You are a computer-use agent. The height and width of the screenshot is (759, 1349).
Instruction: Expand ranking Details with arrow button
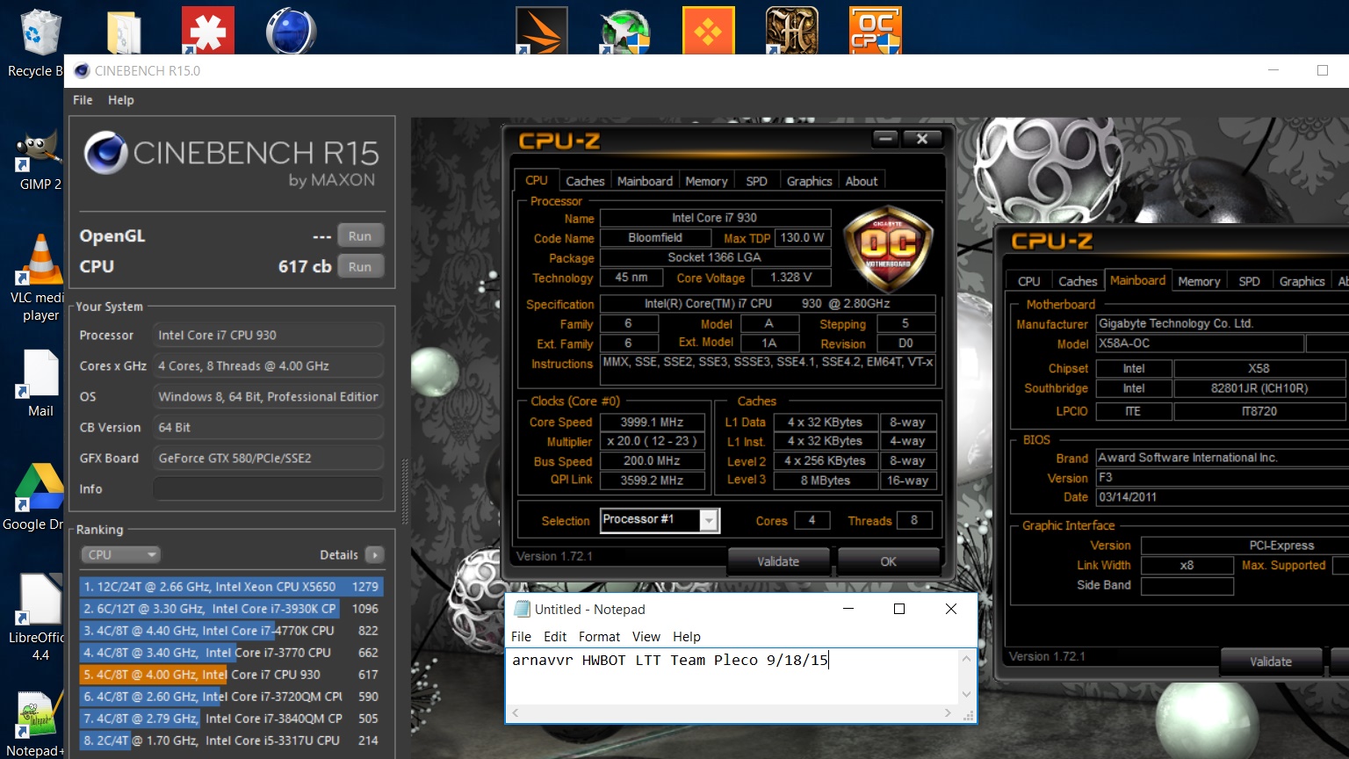375,555
